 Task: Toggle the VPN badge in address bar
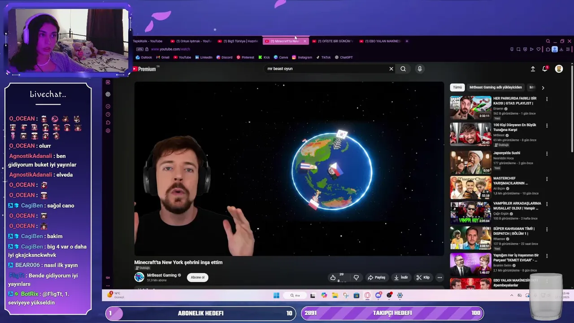click(140, 49)
